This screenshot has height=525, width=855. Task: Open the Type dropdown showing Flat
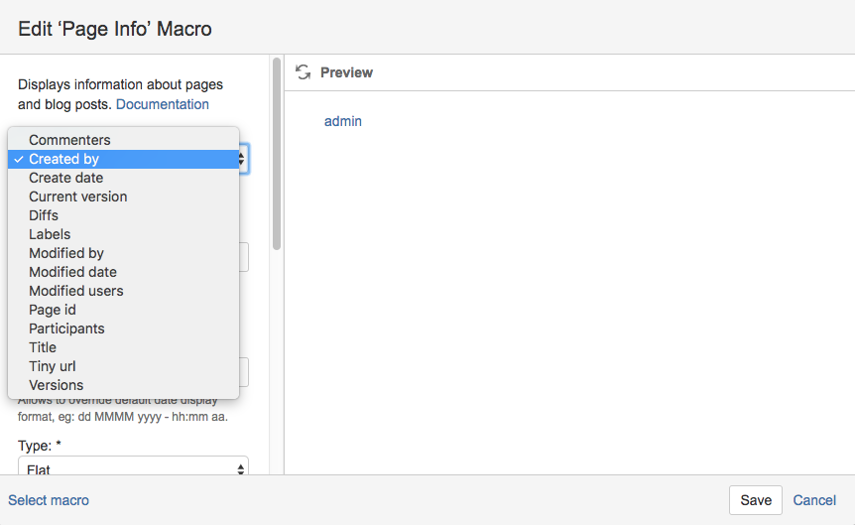click(x=133, y=465)
